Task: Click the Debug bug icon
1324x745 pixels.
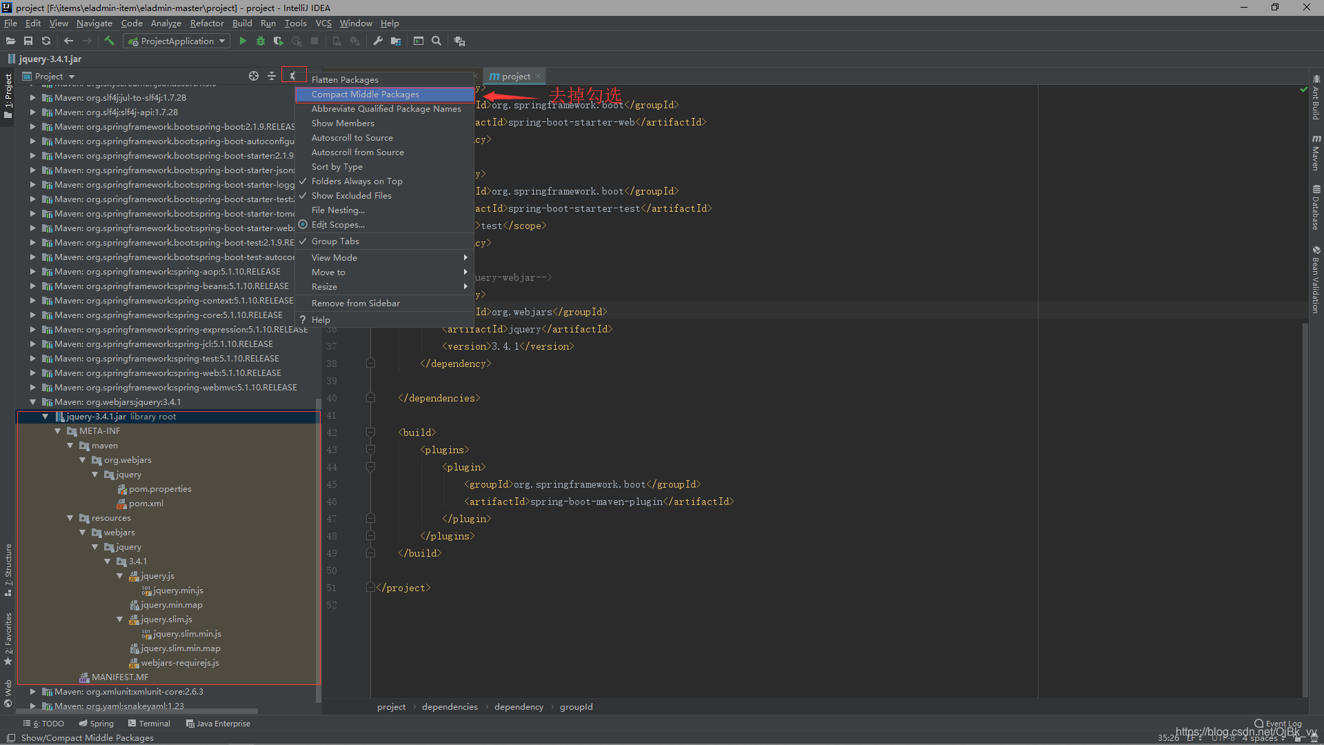Action: point(261,41)
